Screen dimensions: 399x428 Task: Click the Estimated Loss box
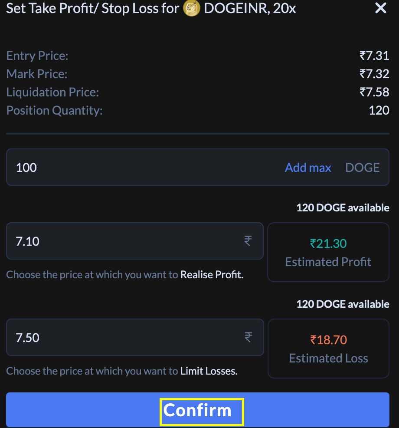[x=328, y=349]
